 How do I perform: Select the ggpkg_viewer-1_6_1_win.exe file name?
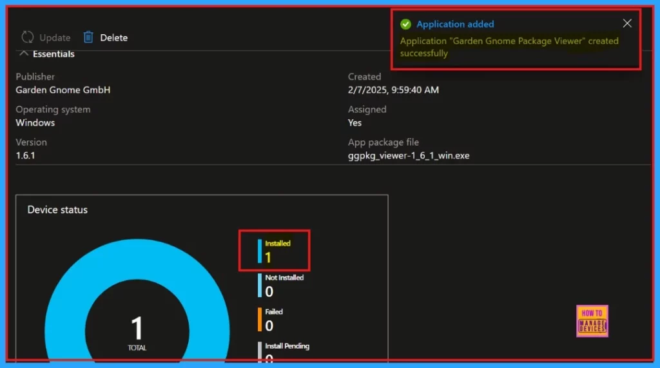[x=408, y=156]
